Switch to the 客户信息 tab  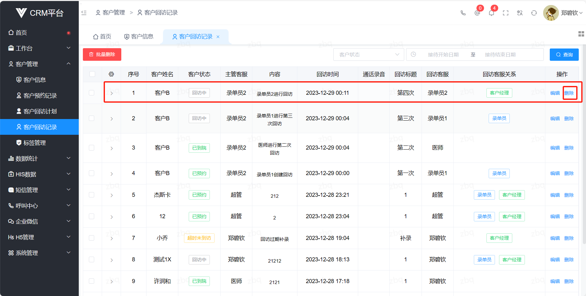point(139,37)
